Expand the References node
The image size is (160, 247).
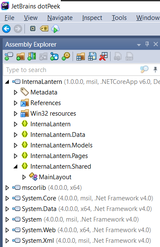click(x=15, y=103)
